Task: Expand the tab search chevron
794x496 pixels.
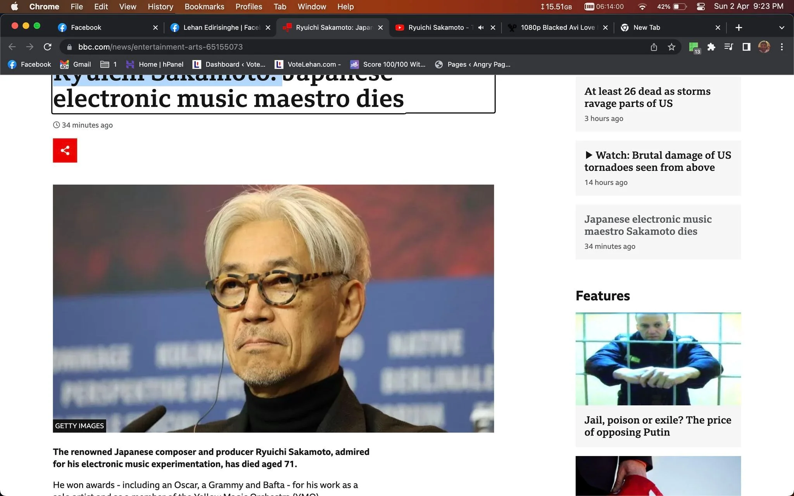Action: 782,28
